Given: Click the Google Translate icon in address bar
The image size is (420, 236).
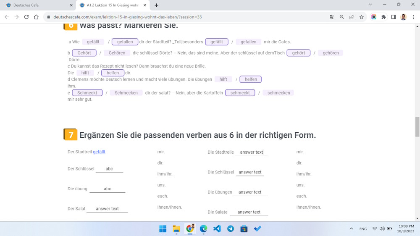Looking at the screenshot, I should tap(332, 17).
